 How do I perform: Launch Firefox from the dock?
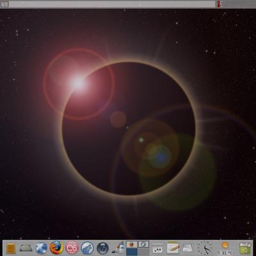point(56,248)
